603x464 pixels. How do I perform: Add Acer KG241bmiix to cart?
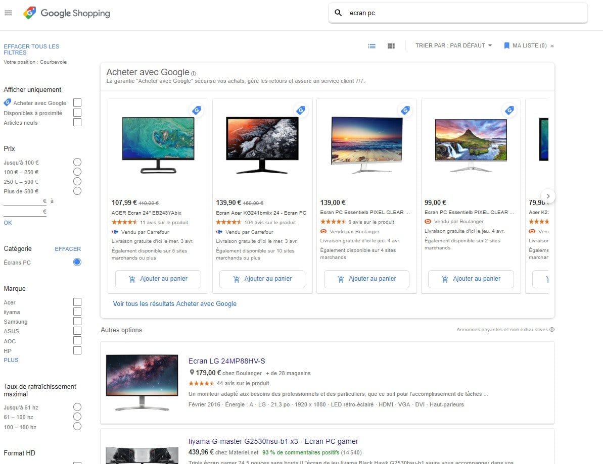point(262,279)
